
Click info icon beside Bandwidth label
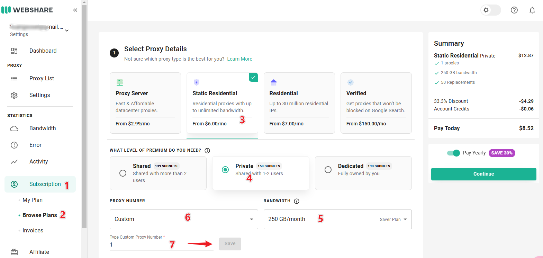[x=296, y=201]
